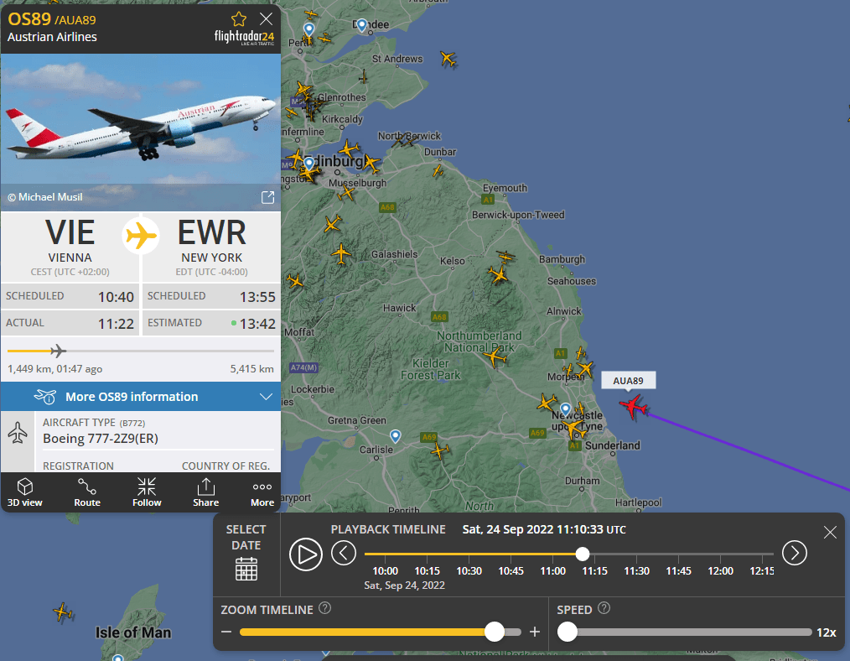Viewport: 850px width, 661px height.
Task: Follow the selected aircraft
Action: [147, 492]
